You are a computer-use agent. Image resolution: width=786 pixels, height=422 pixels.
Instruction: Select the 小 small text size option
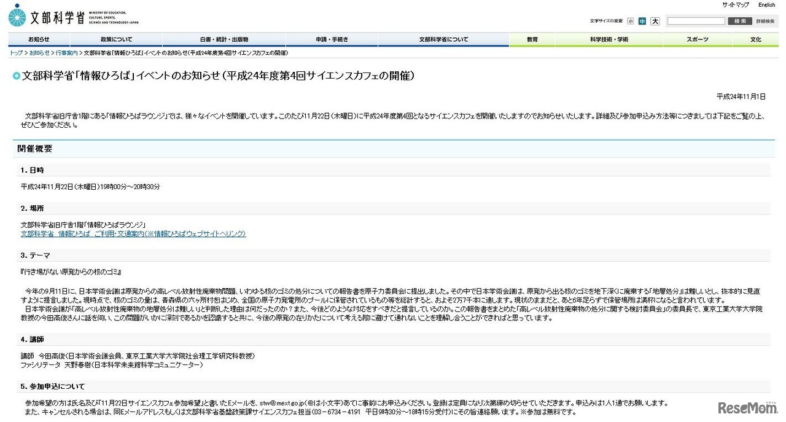[x=631, y=21]
